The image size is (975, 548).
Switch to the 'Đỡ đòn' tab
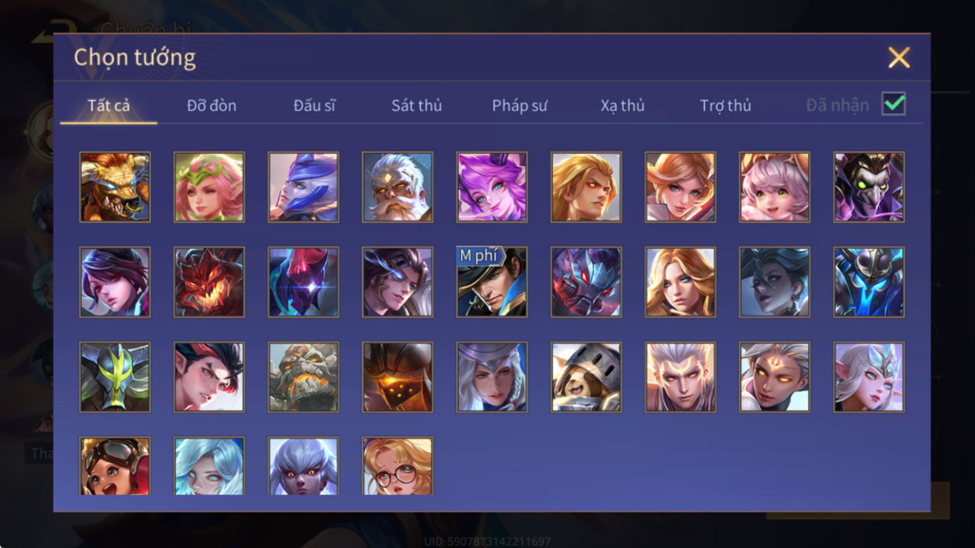tap(211, 105)
